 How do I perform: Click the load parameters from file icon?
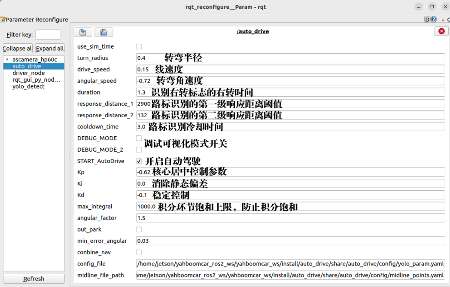click(x=83, y=32)
